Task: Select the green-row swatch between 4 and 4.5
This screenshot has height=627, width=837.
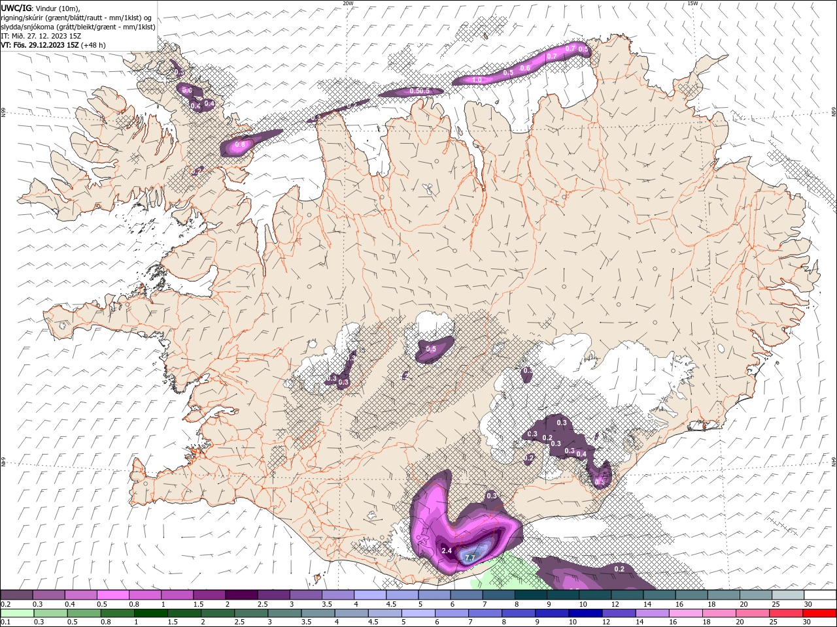Action: coord(350,613)
